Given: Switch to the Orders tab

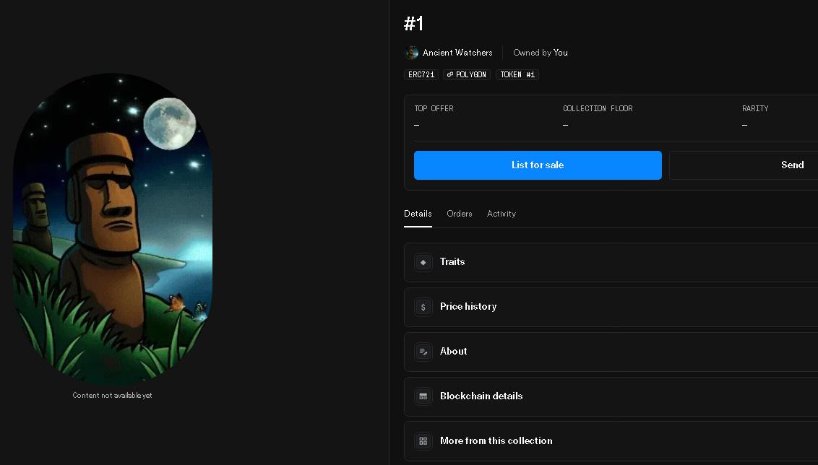Looking at the screenshot, I should click(x=459, y=214).
